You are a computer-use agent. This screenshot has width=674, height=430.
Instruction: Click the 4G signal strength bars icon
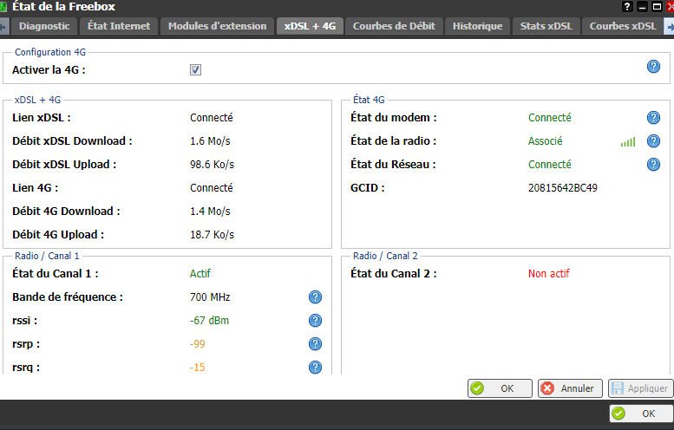click(628, 142)
